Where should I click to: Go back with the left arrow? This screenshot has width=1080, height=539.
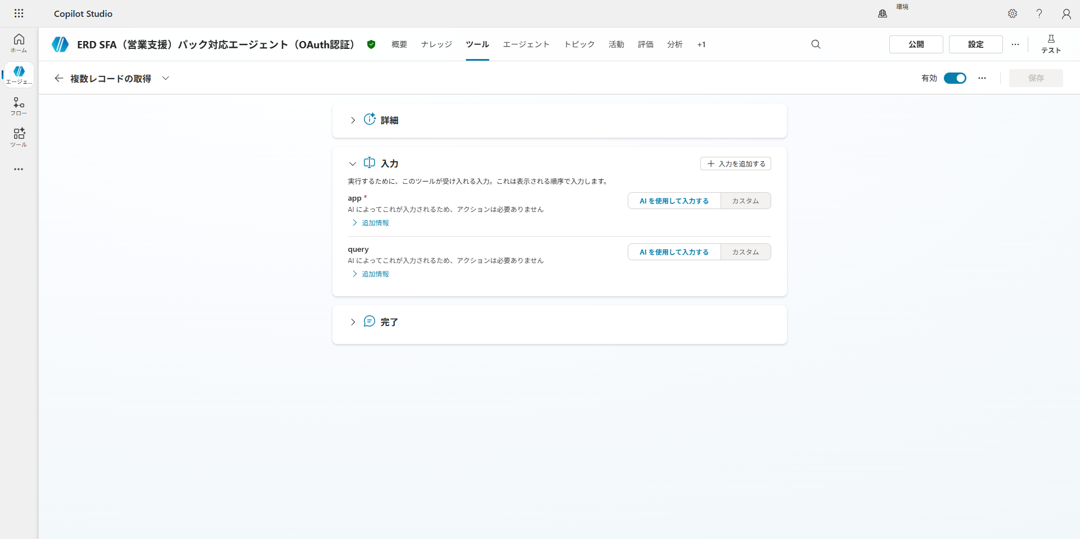(58, 78)
